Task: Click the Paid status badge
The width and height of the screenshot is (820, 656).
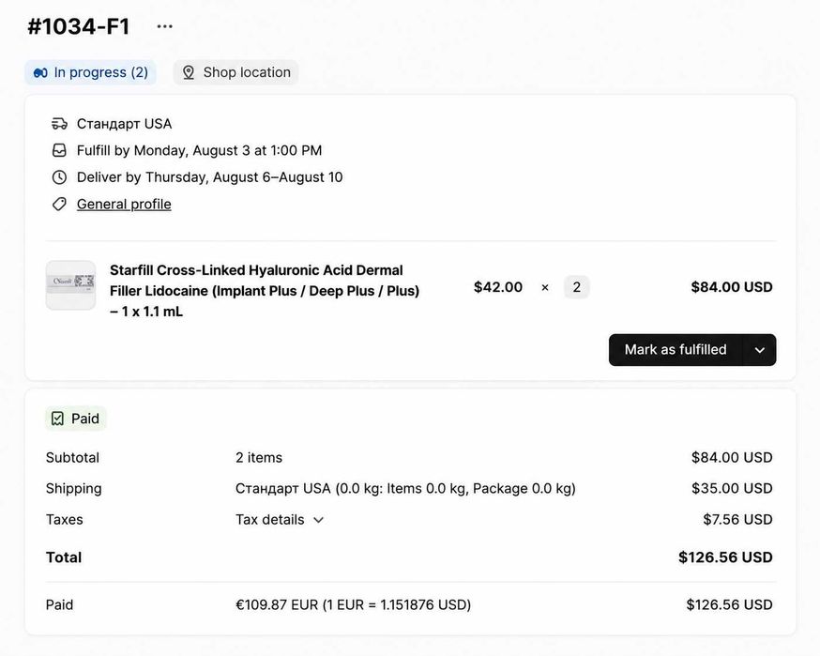Action: [76, 419]
